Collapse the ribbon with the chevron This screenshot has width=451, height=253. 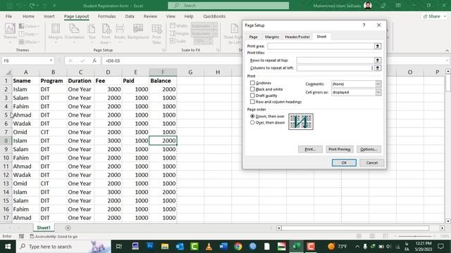point(447,51)
